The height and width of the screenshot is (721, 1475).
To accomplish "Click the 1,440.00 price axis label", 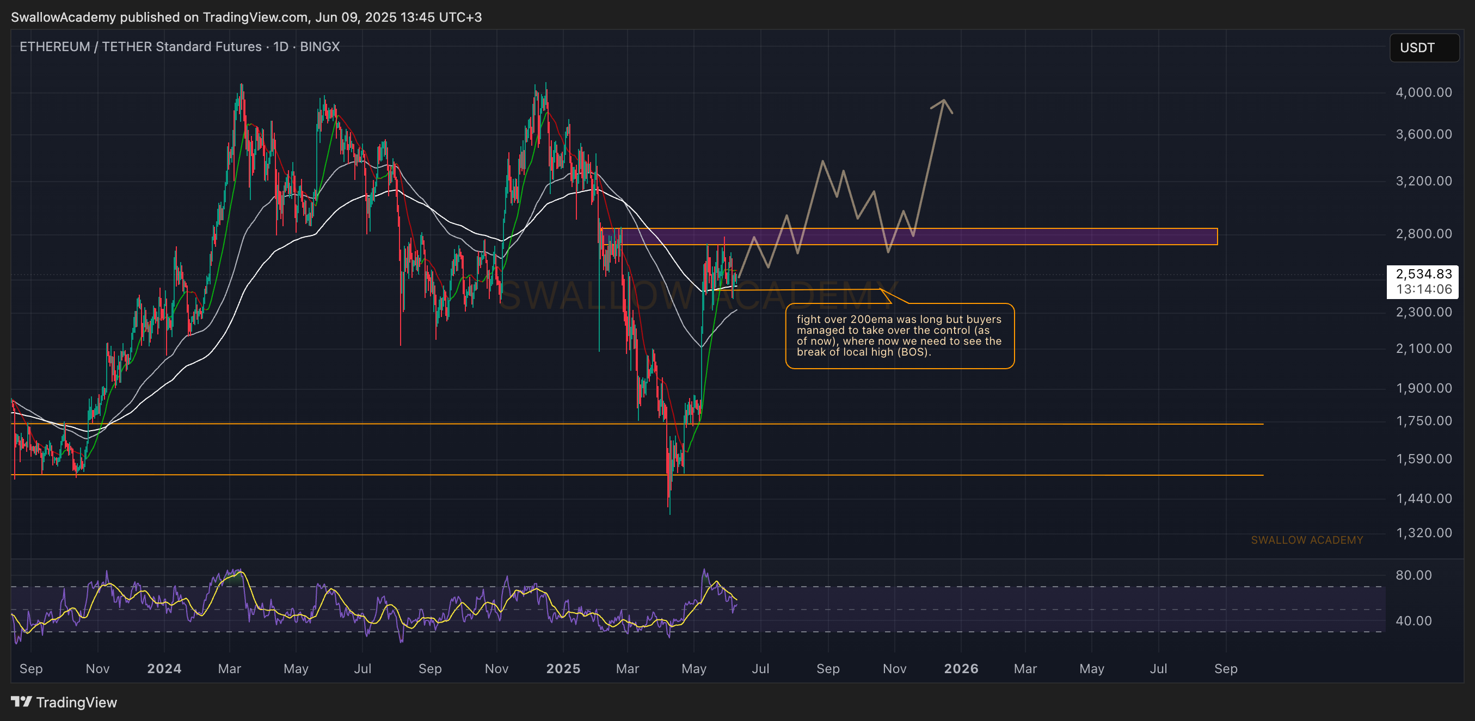I will point(1423,499).
